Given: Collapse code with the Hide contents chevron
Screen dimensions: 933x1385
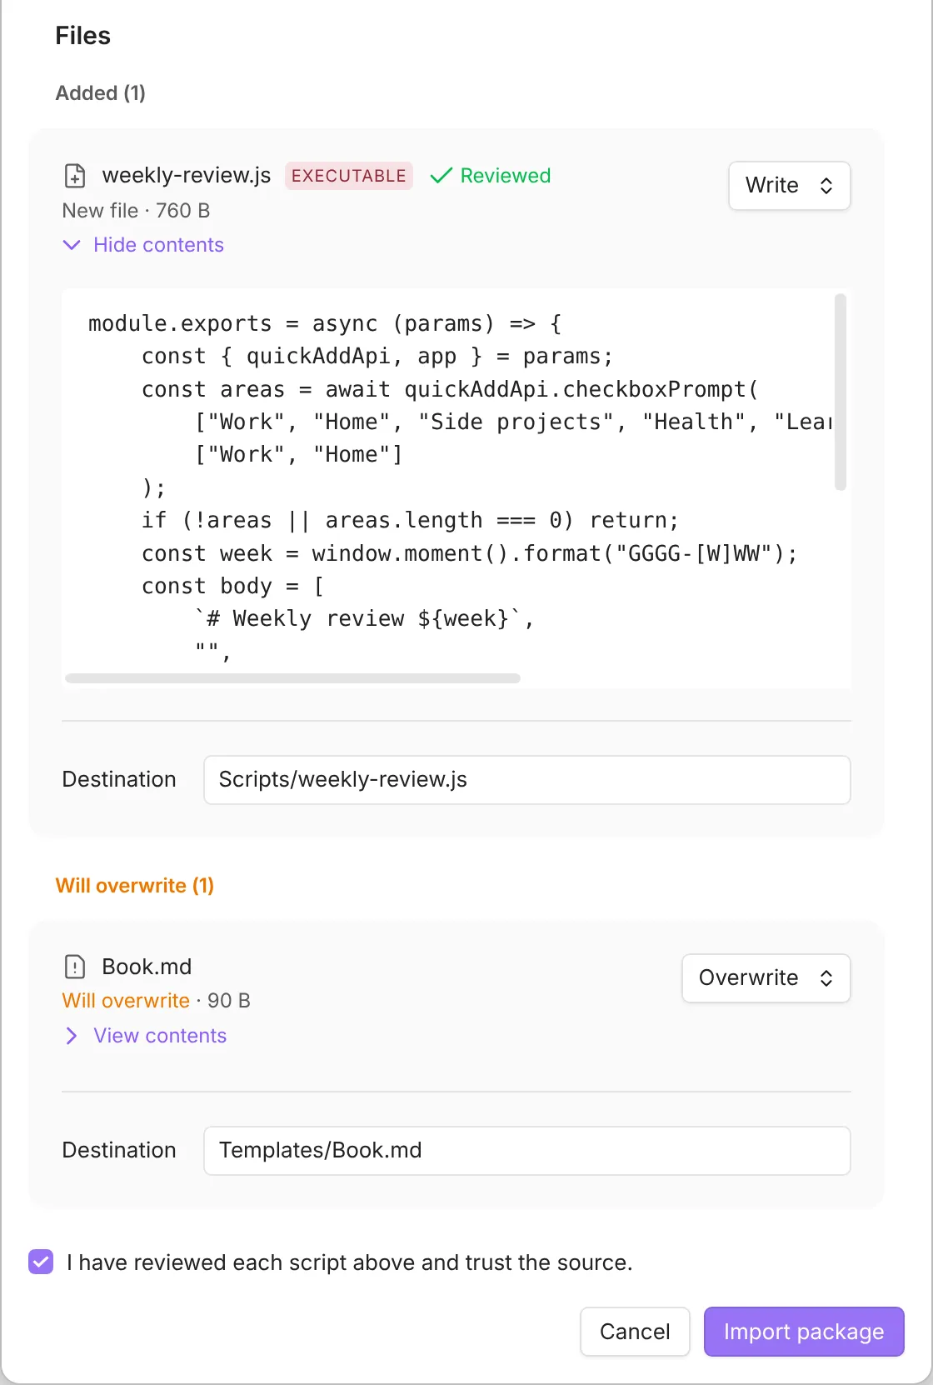Looking at the screenshot, I should pos(72,245).
